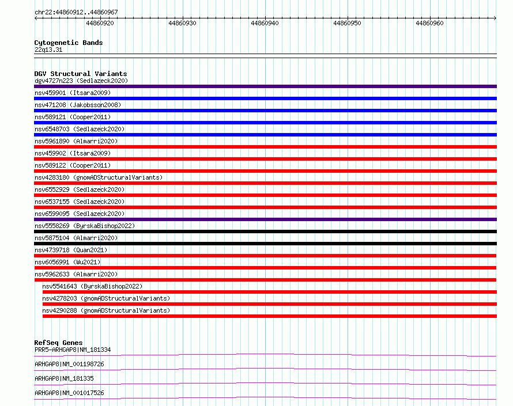Open the nsv6548703 (Sedlazeck2020) variant label
The height and width of the screenshot is (406, 513).
80,129
